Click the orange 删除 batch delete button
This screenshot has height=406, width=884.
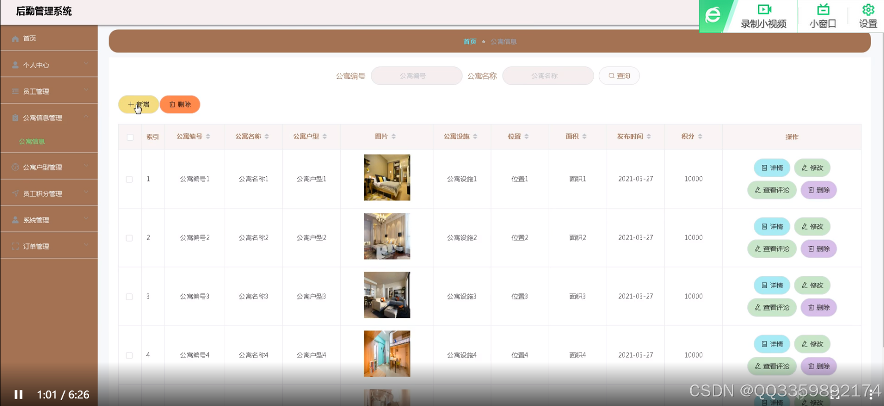(x=180, y=104)
